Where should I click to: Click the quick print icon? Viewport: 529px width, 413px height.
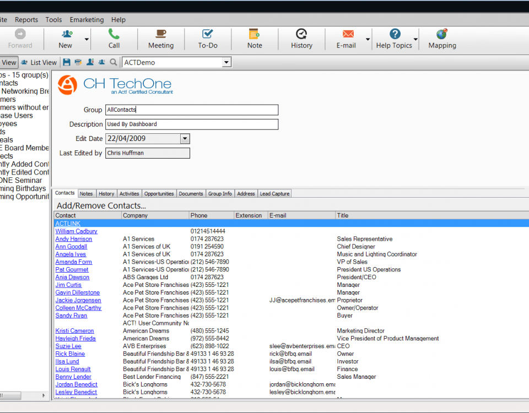click(78, 62)
